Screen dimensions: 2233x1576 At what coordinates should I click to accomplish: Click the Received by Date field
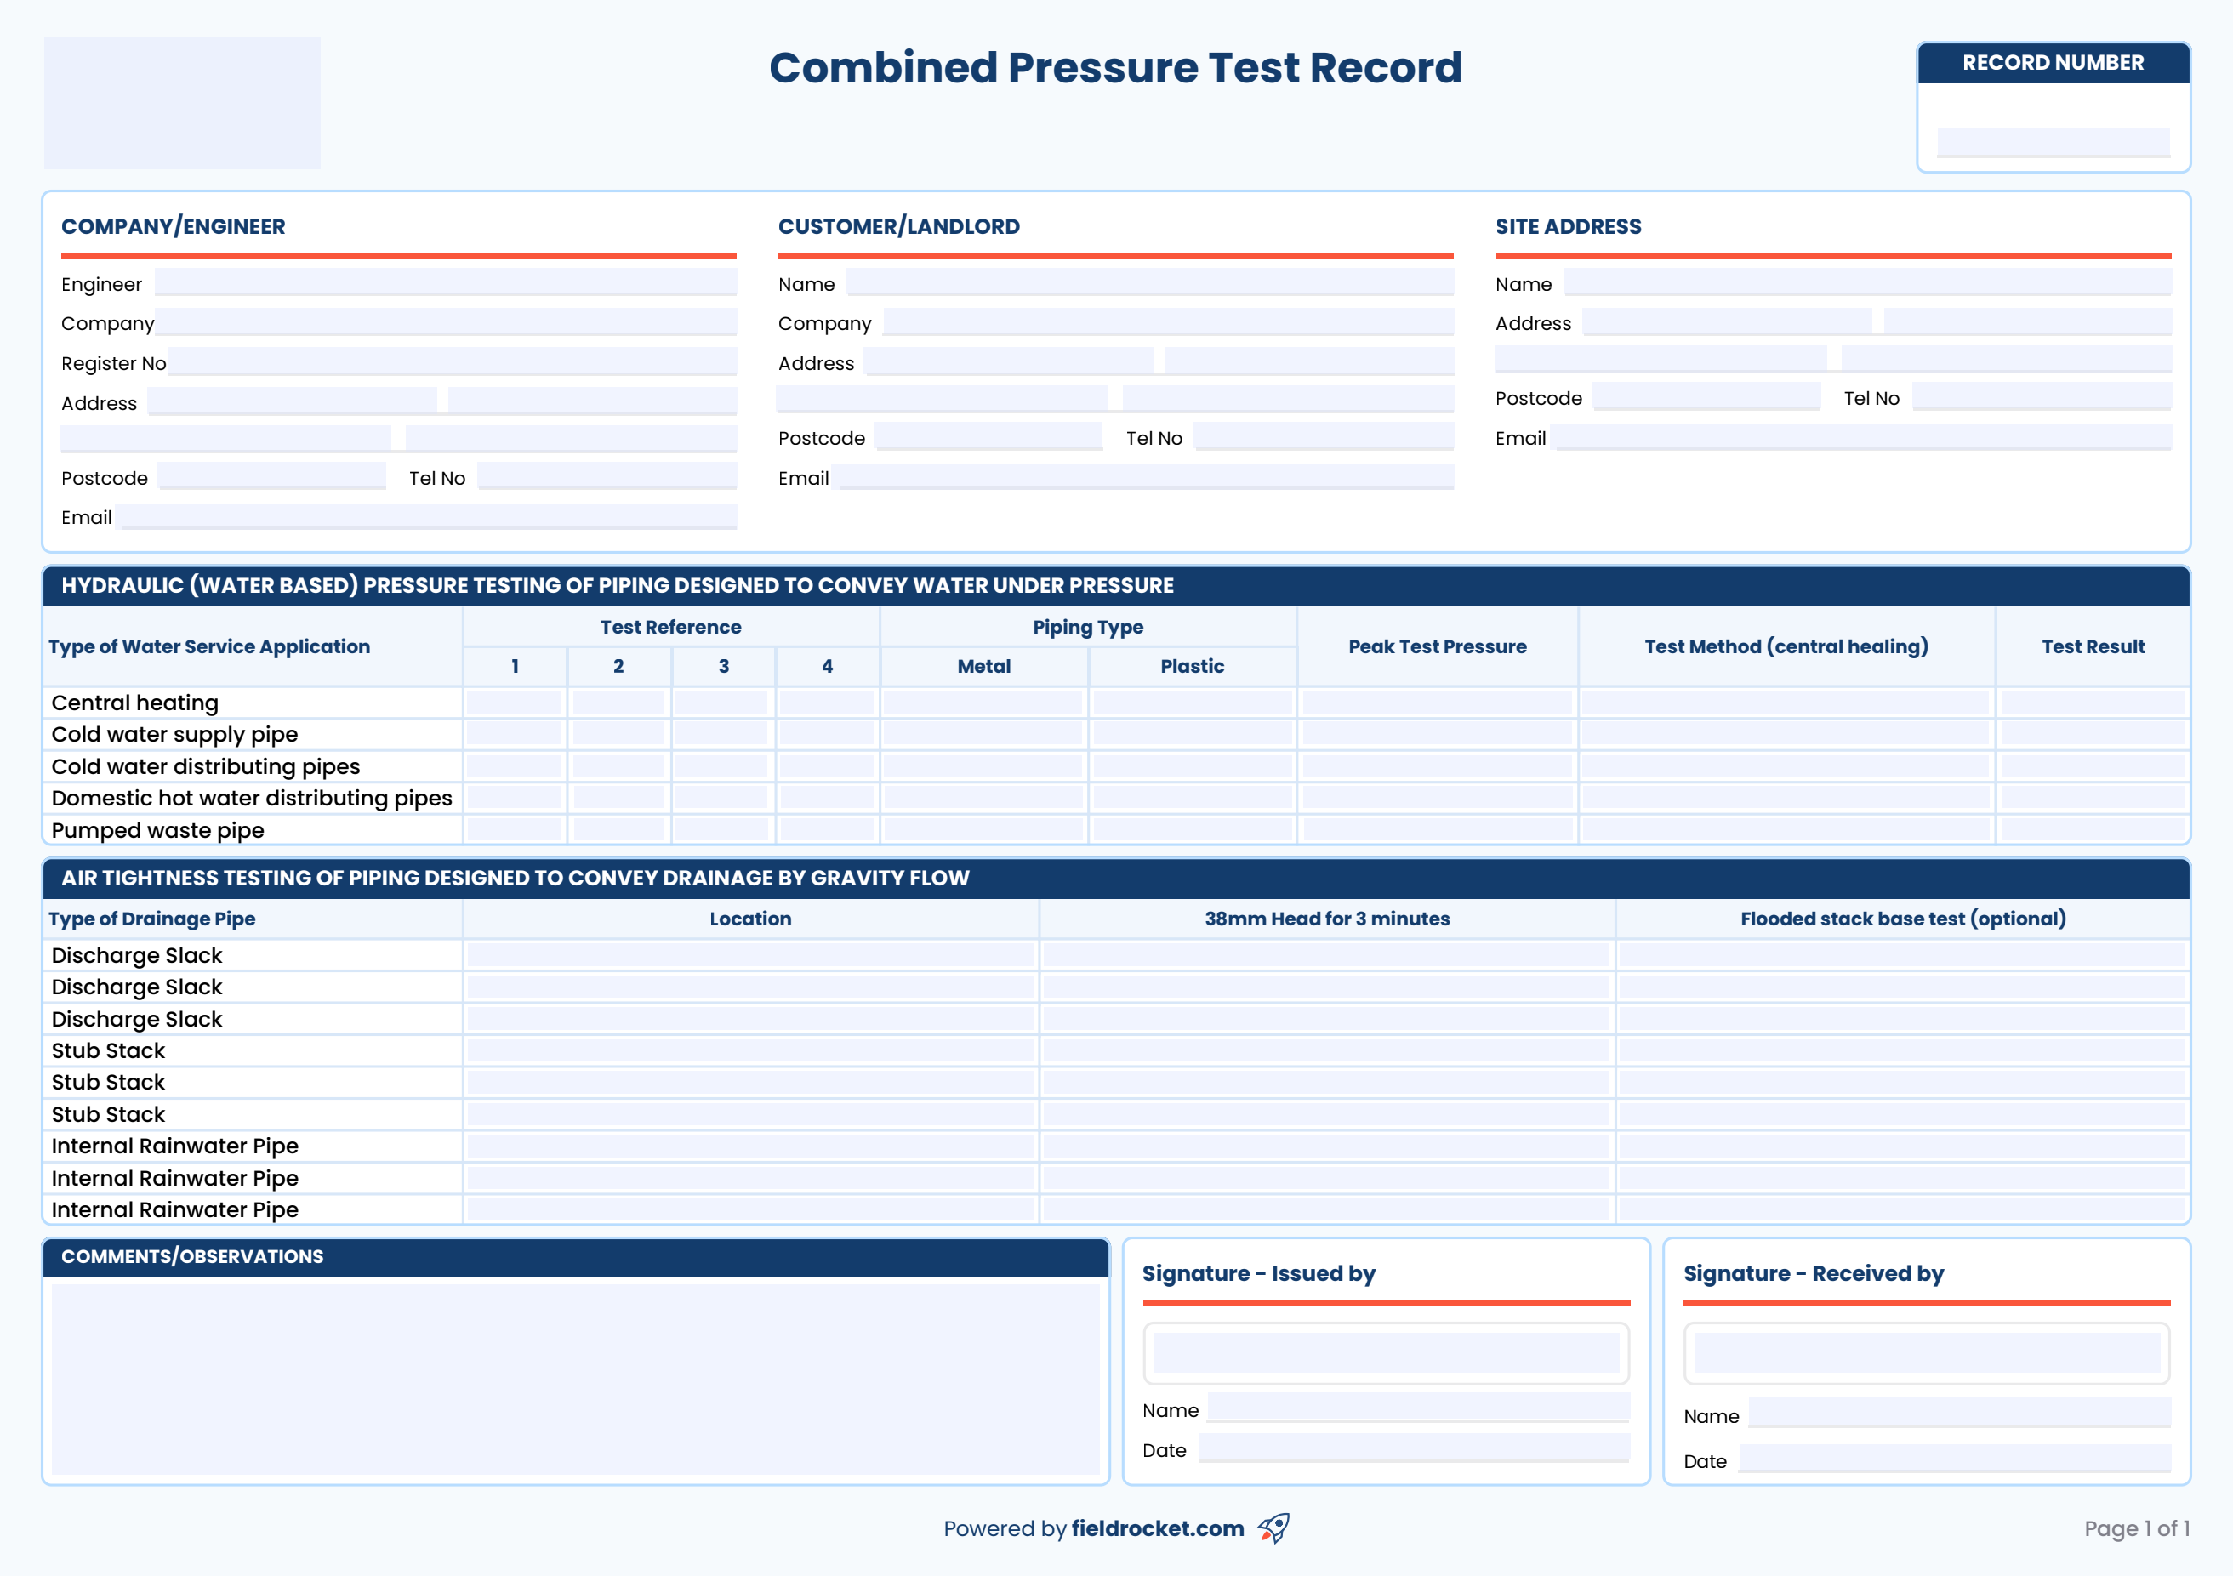[1955, 1459]
